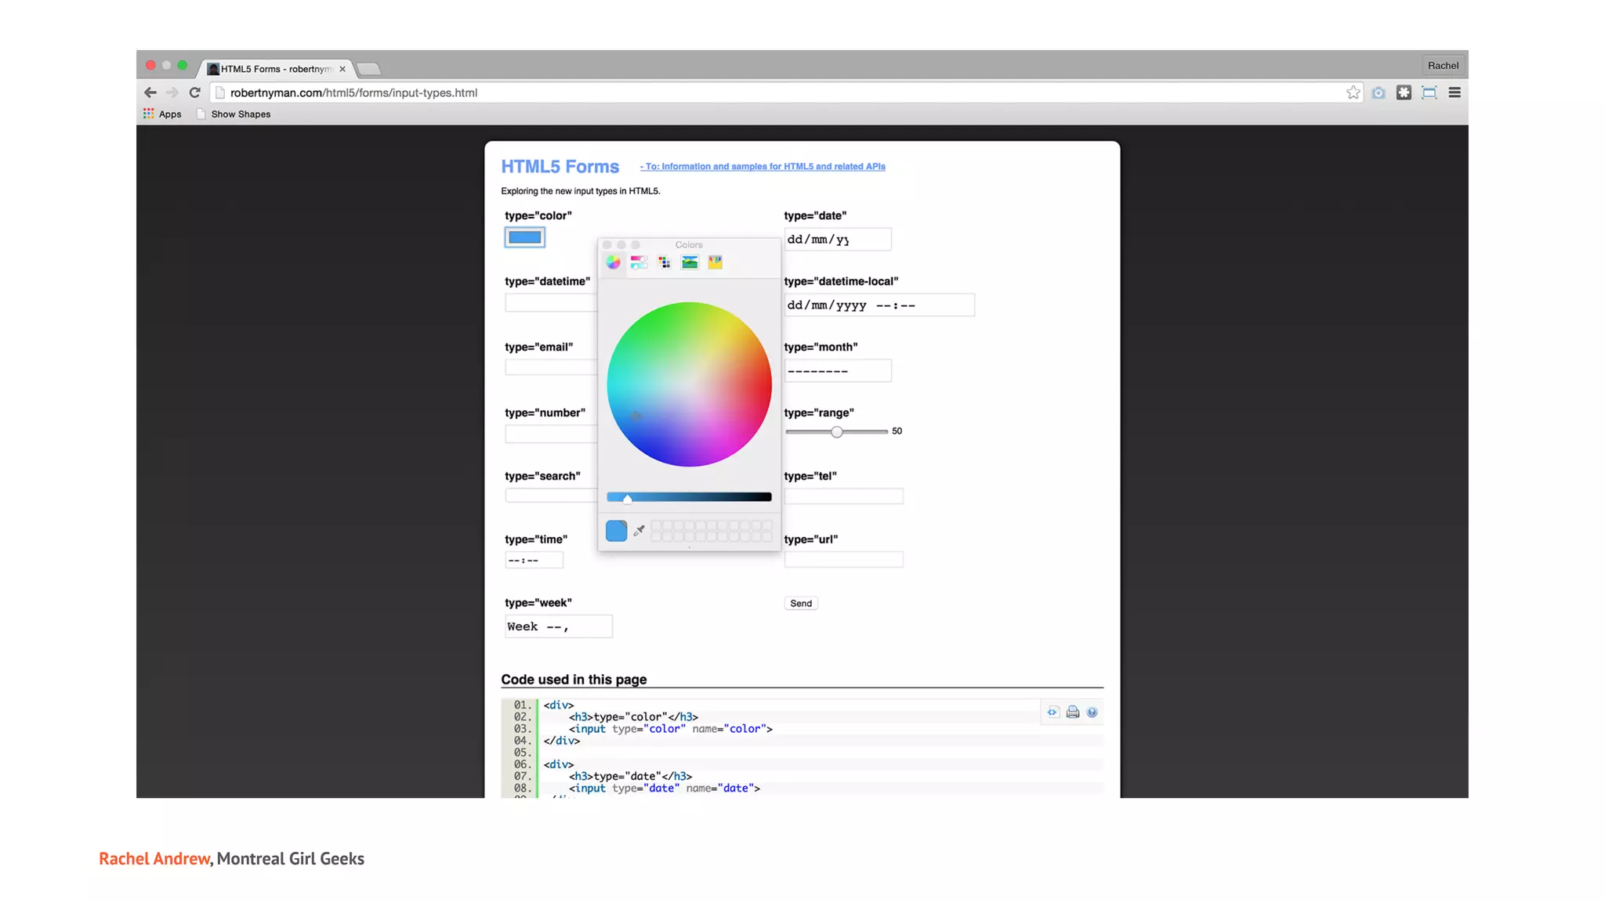This screenshot has width=1605, height=902.
Task: Click the view source icon in code toolbar
Action: coord(1052,712)
